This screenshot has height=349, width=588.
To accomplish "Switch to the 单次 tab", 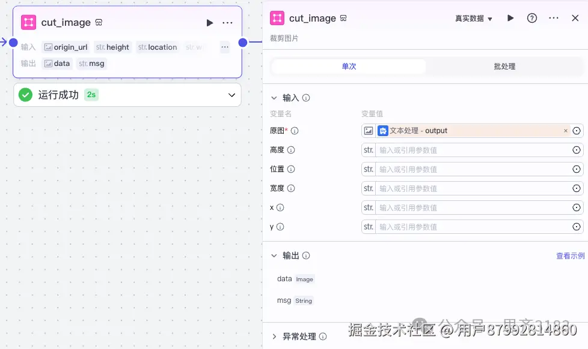I will tap(349, 66).
